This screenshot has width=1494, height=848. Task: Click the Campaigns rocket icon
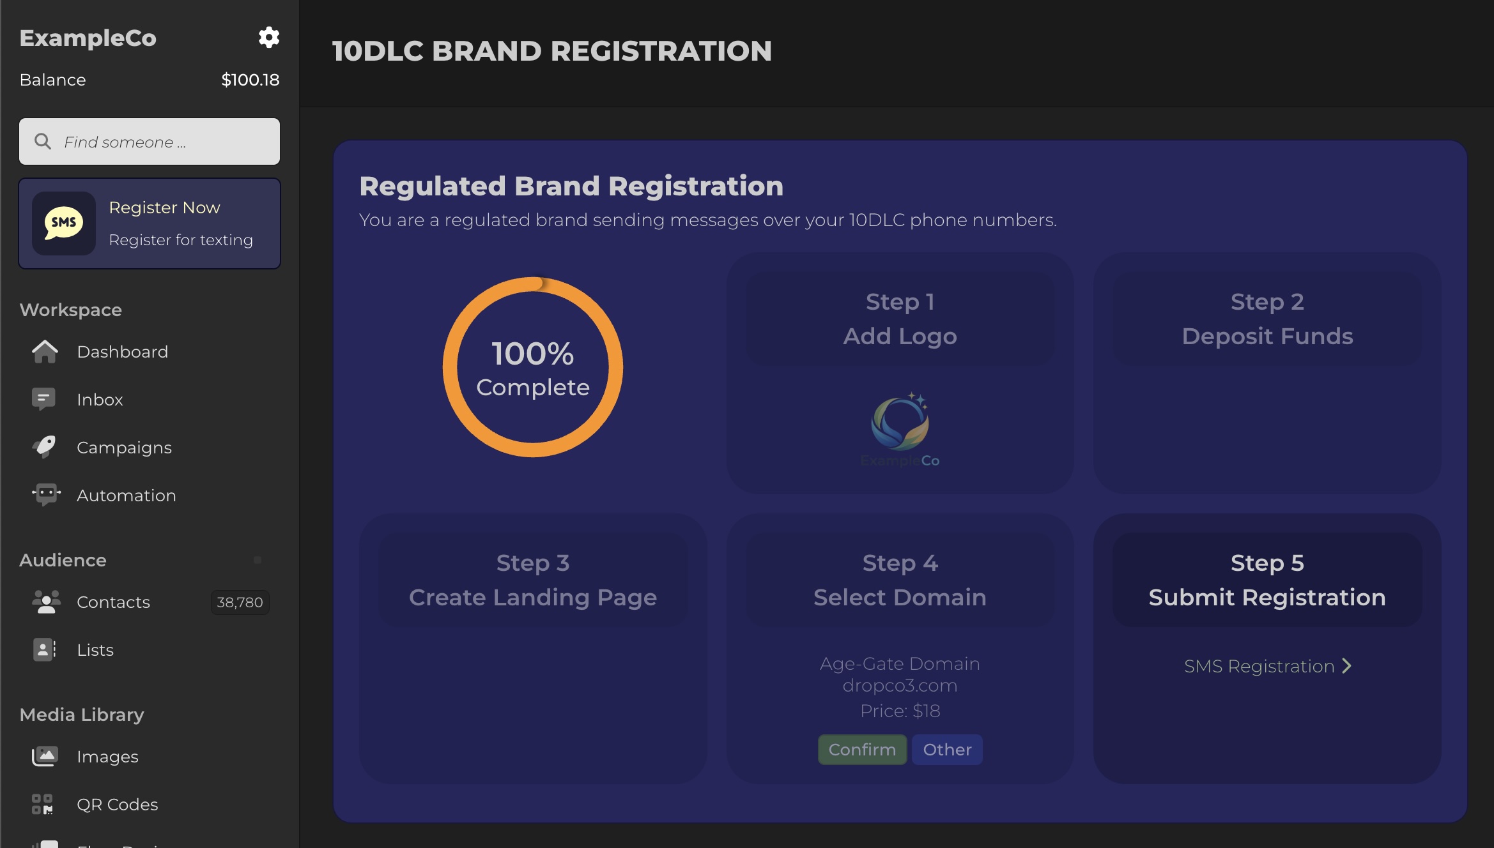[x=45, y=447]
